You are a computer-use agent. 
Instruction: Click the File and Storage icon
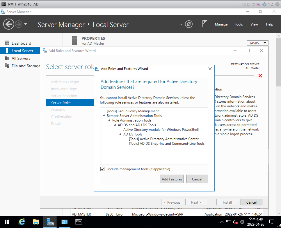(7, 66)
